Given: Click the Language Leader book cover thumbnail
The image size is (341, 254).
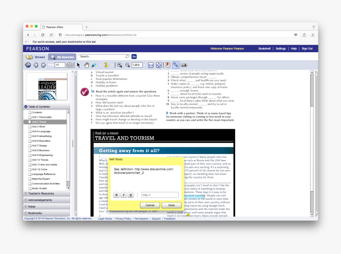Looking at the screenshot, I should [x=47, y=86].
